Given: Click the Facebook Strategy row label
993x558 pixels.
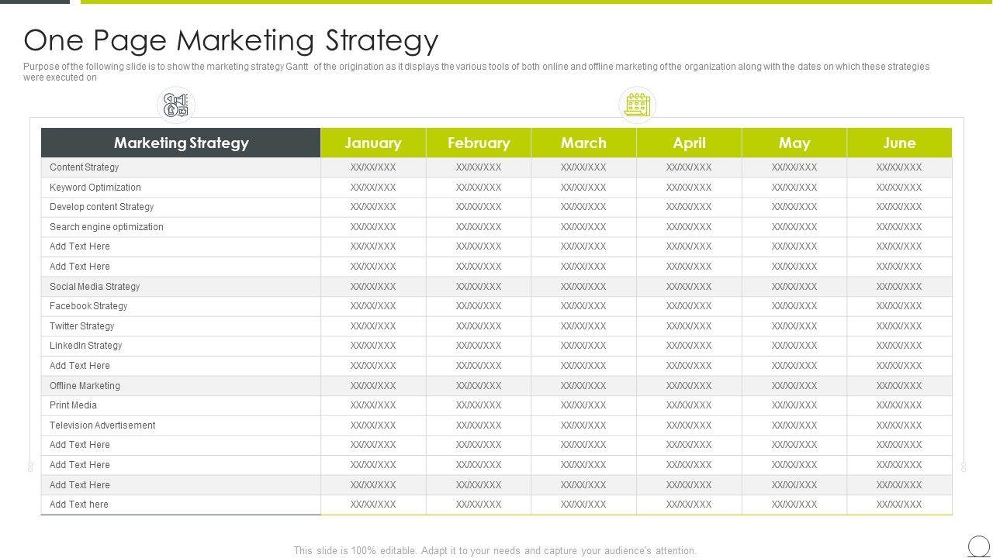Looking at the screenshot, I should (88, 306).
